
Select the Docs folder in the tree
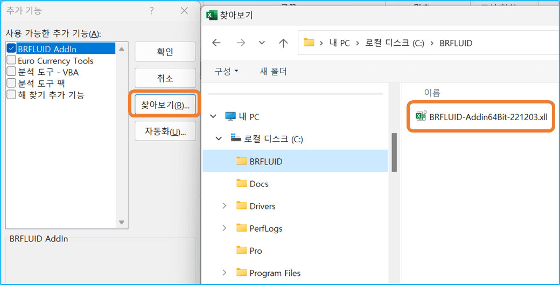(x=259, y=184)
